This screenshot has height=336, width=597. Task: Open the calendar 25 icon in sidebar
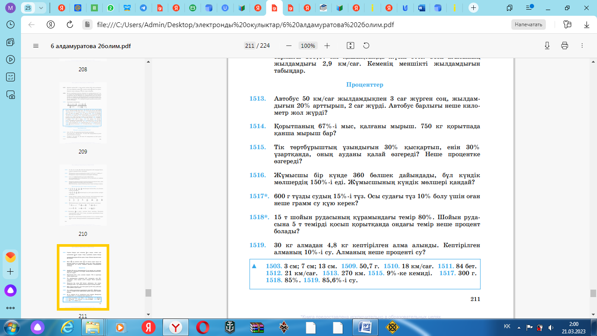coord(11,77)
